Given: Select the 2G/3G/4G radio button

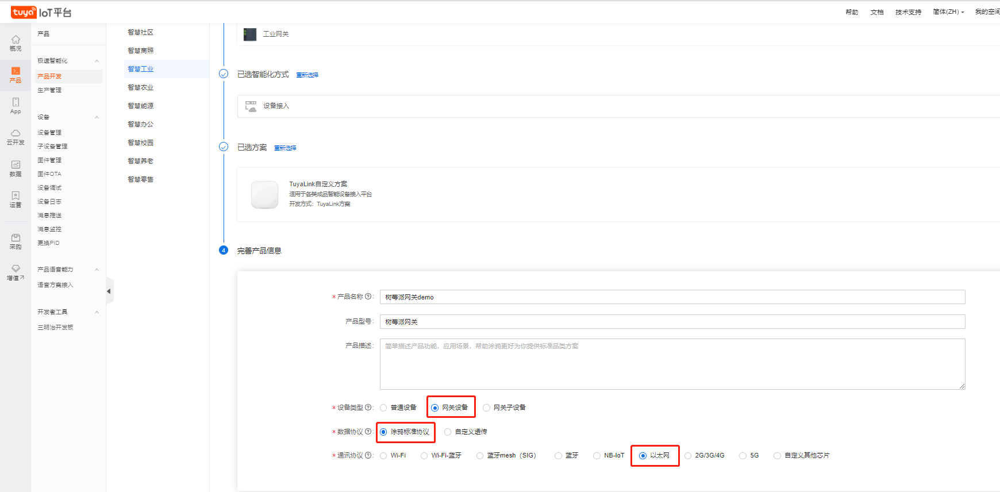Looking at the screenshot, I should coord(688,456).
